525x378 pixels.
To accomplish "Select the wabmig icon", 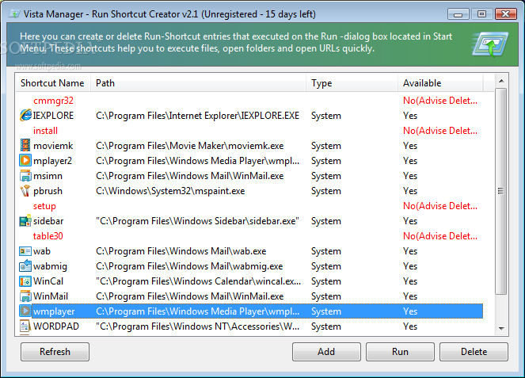I will (25, 266).
